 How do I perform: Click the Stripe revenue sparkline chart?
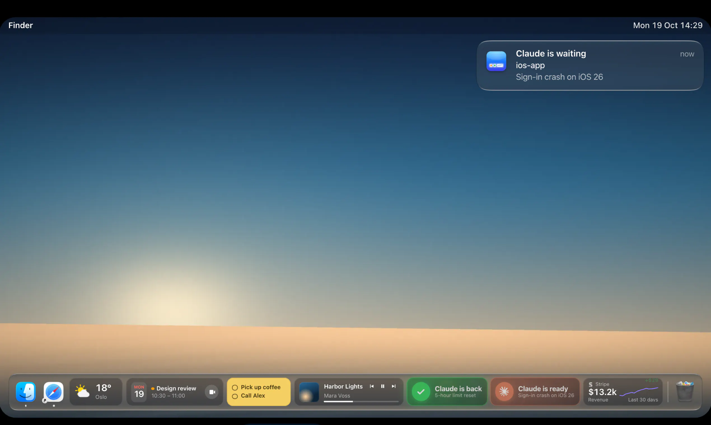tap(639, 391)
